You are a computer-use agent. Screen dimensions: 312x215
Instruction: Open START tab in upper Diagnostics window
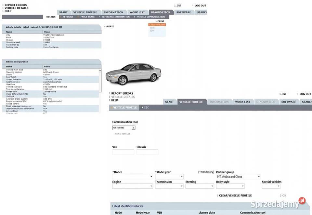pos(63,12)
